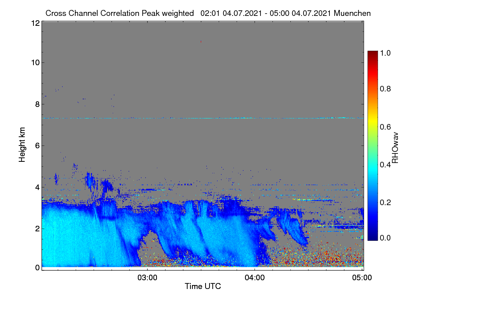Click the colorbar value "0.2"

click(x=385, y=202)
